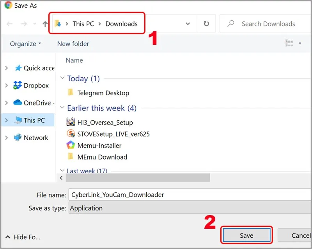Refresh the Downloads folder view
This screenshot has height=249, width=312.
tap(207, 24)
